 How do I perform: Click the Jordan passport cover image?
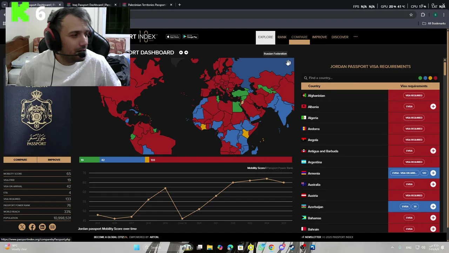pos(37,119)
